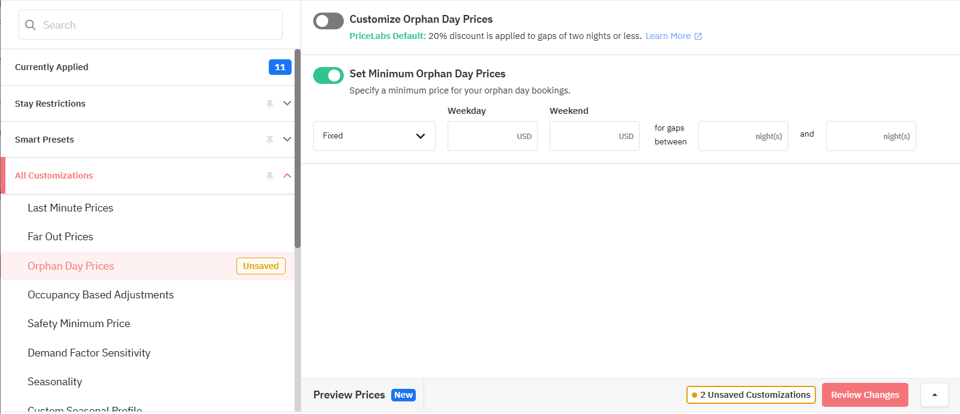Click the sidebar vertical scrollbar

coord(298,149)
